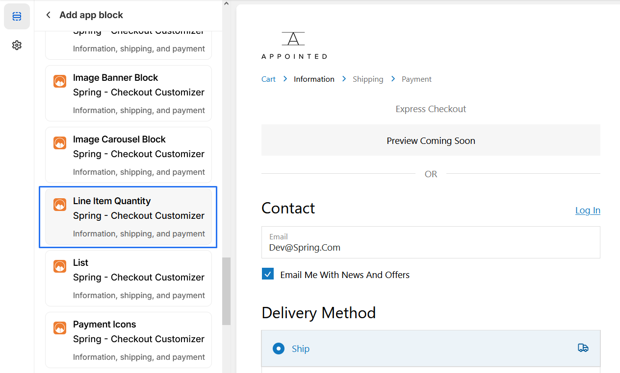Click the scroll-up arrow above the block list
Viewport: 620px width, 373px height.
[x=226, y=4]
